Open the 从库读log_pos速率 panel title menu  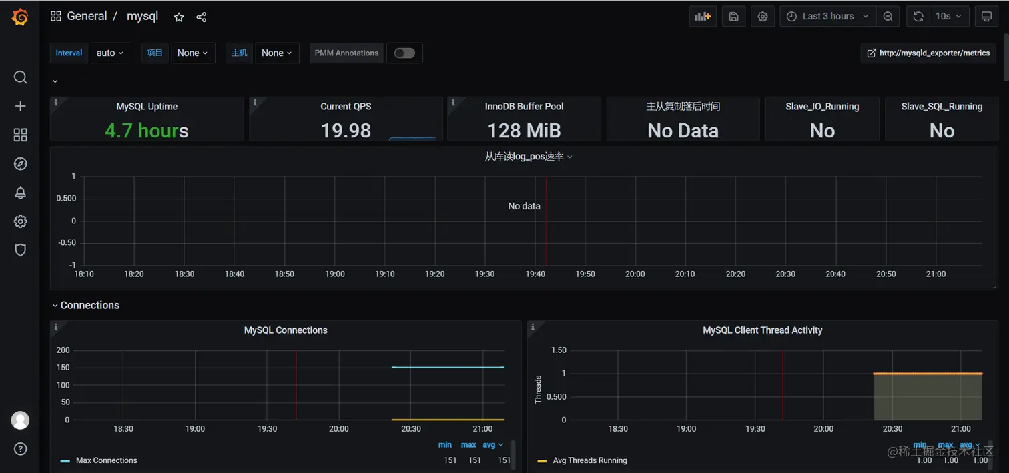[x=528, y=157]
